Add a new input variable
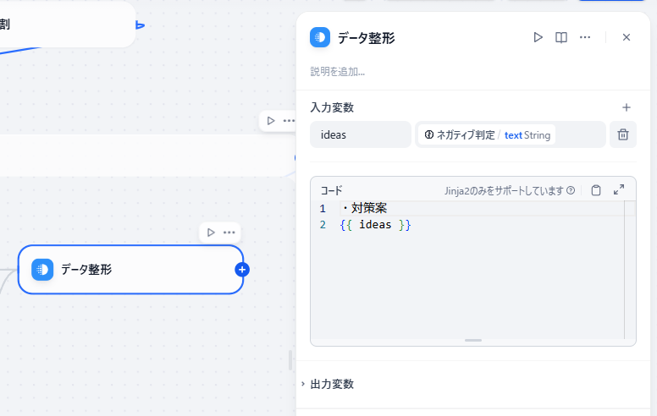The height and width of the screenshot is (416, 657). pos(627,107)
